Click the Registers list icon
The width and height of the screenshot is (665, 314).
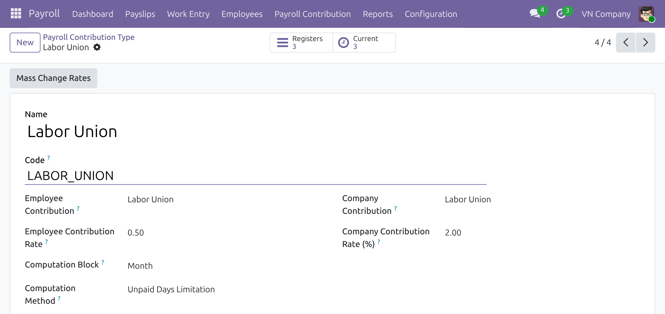coord(283,43)
